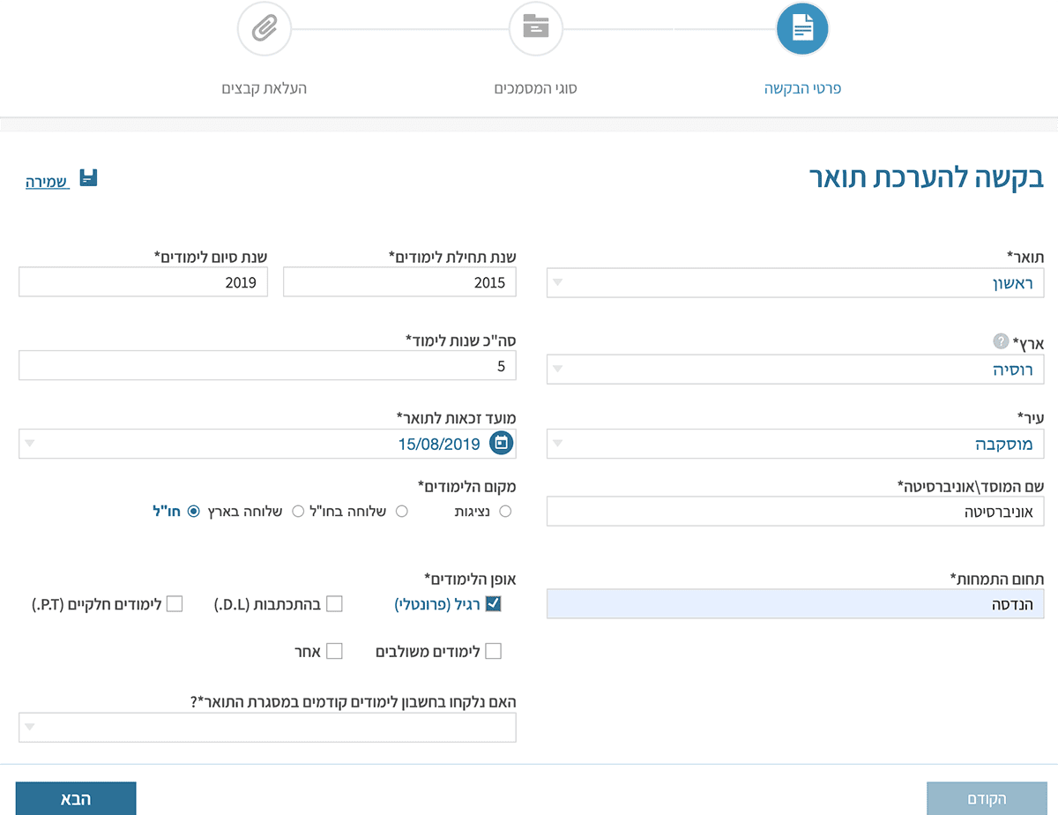Image resolution: width=1058 pixels, height=815 pixels.
Task: Check the בהתכתבות (D.L.) checkbox
Action: pyautogui.click(x=334, y=604)
